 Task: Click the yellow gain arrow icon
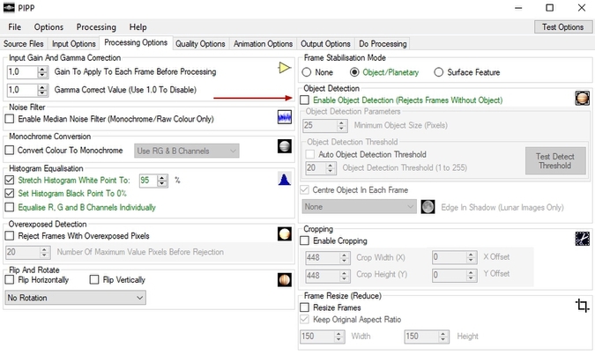pos(283,68)
